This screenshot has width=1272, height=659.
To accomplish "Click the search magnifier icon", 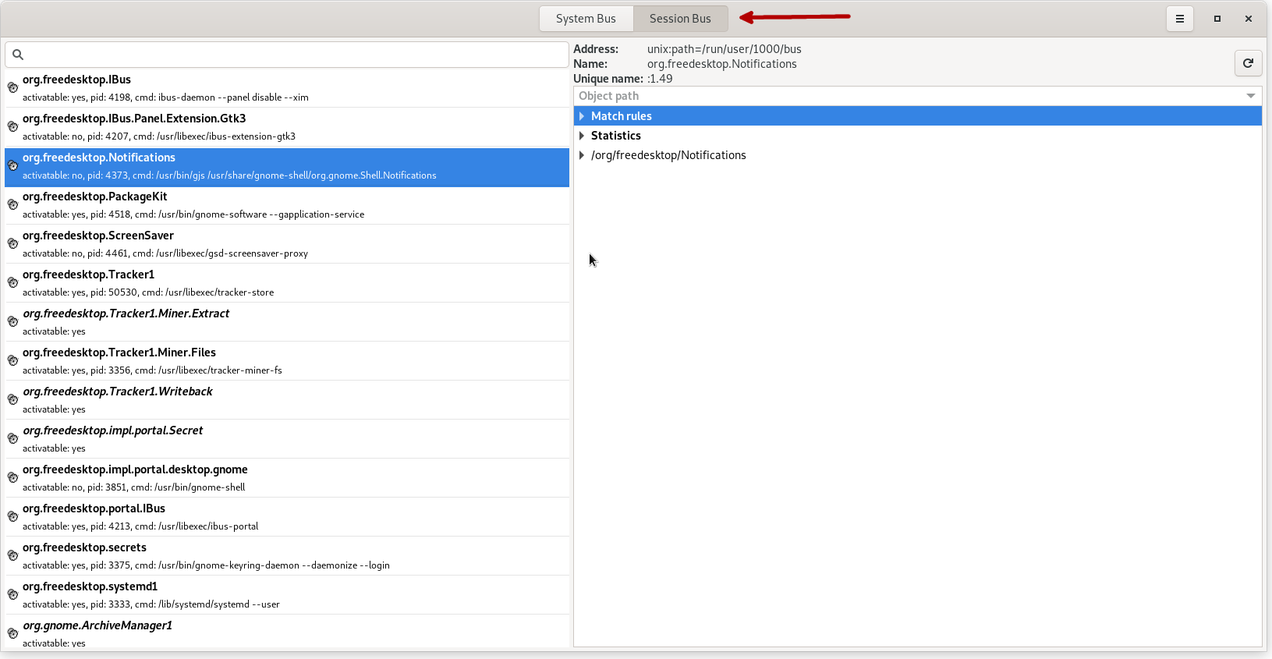I will pos(18,55).
